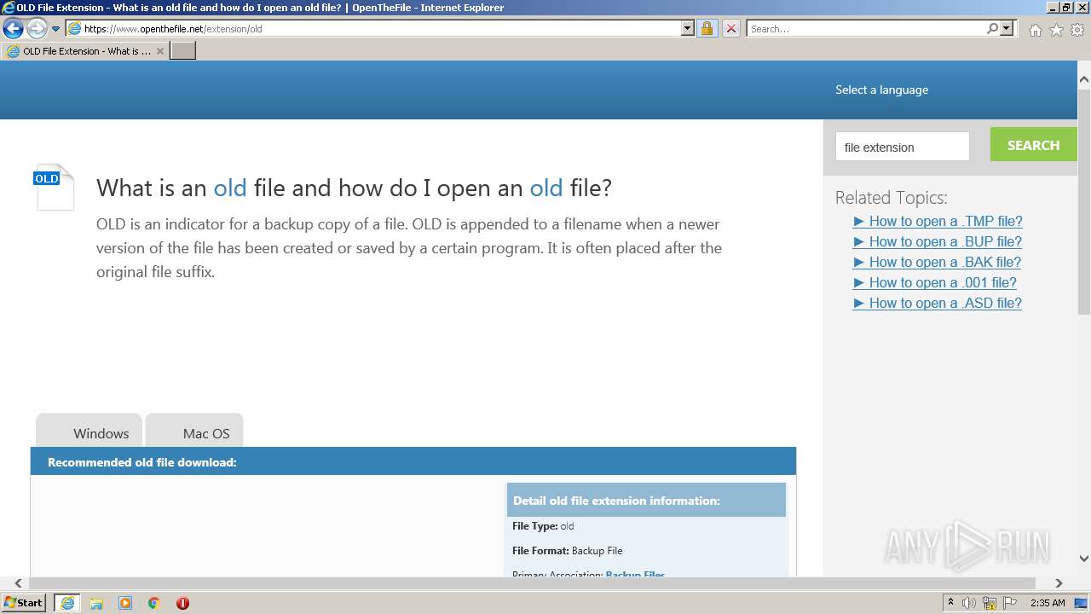
Task: Click the browser Forward arrow button
Action: (x=37, y=29)
